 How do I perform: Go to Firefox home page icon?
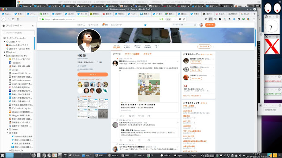pyautogui.click(x=18, y=19)
